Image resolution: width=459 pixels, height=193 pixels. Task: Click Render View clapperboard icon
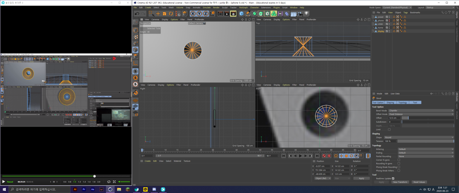[220, 13]
